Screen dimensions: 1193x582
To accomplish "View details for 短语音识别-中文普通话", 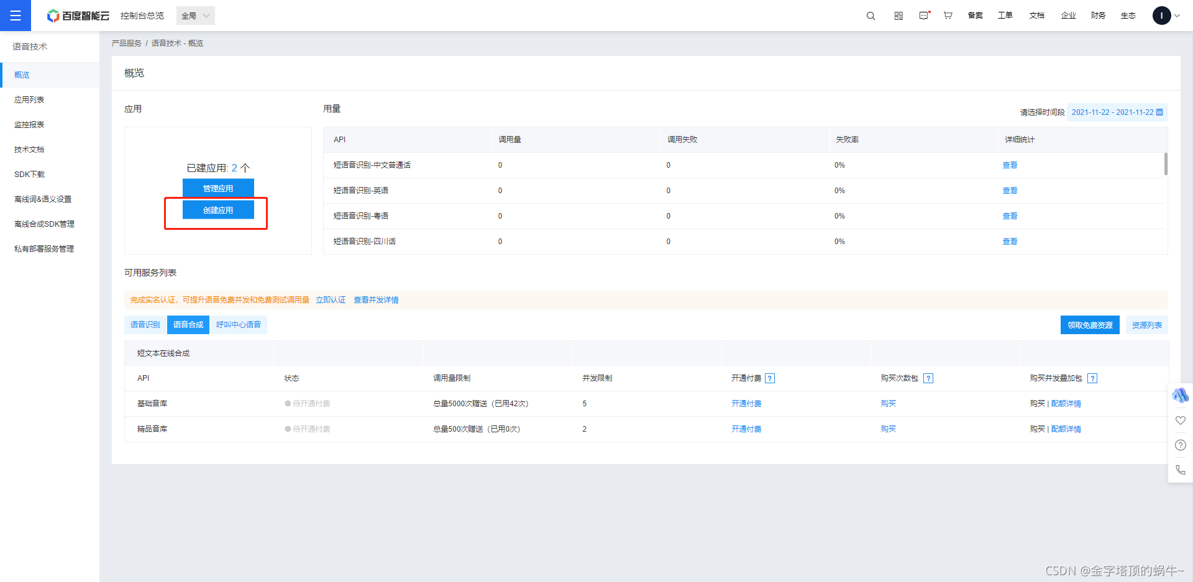I will (x=1010, y=165).
